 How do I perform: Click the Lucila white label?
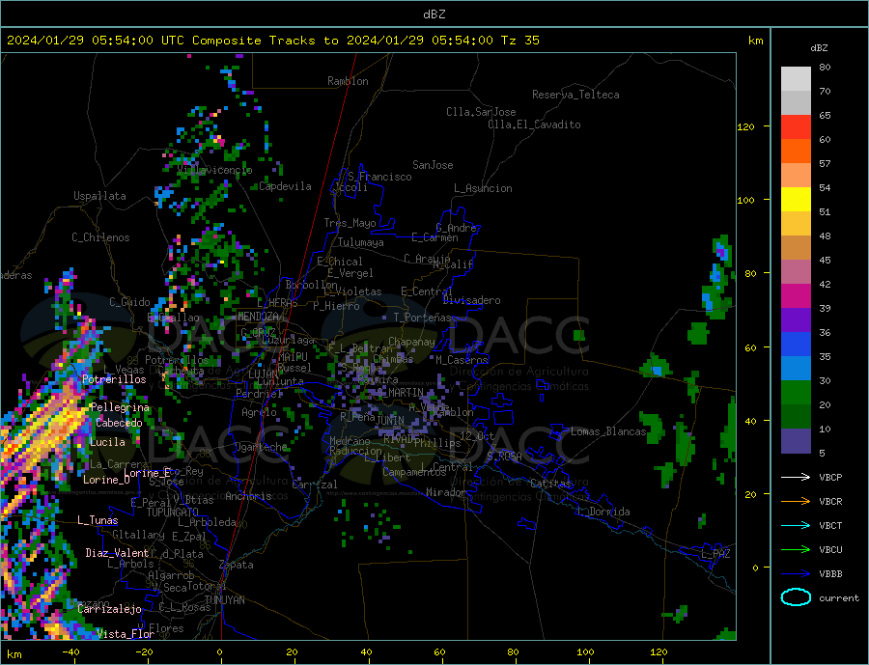click(x=107, y=442)
